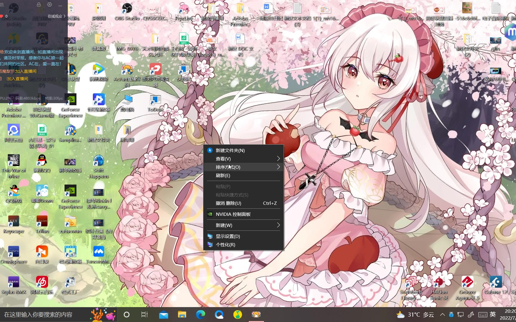Select the 格式播放器 desktop icon

click(70, 255)
